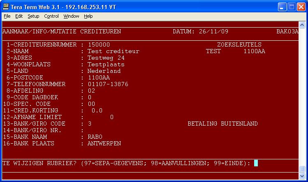This screenshot has height=182, width=308.
Task: Click the postcode value 1100AA in field 6
Action: (99, 77)
